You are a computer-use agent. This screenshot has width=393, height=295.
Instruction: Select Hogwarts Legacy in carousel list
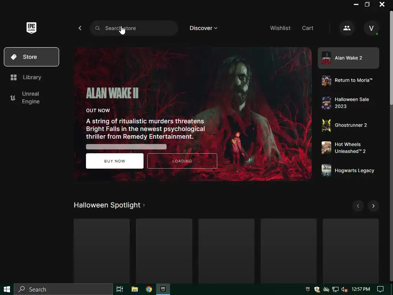click(348, 171)
